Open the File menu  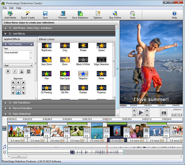pyautogui.click(x=5, y=8)
